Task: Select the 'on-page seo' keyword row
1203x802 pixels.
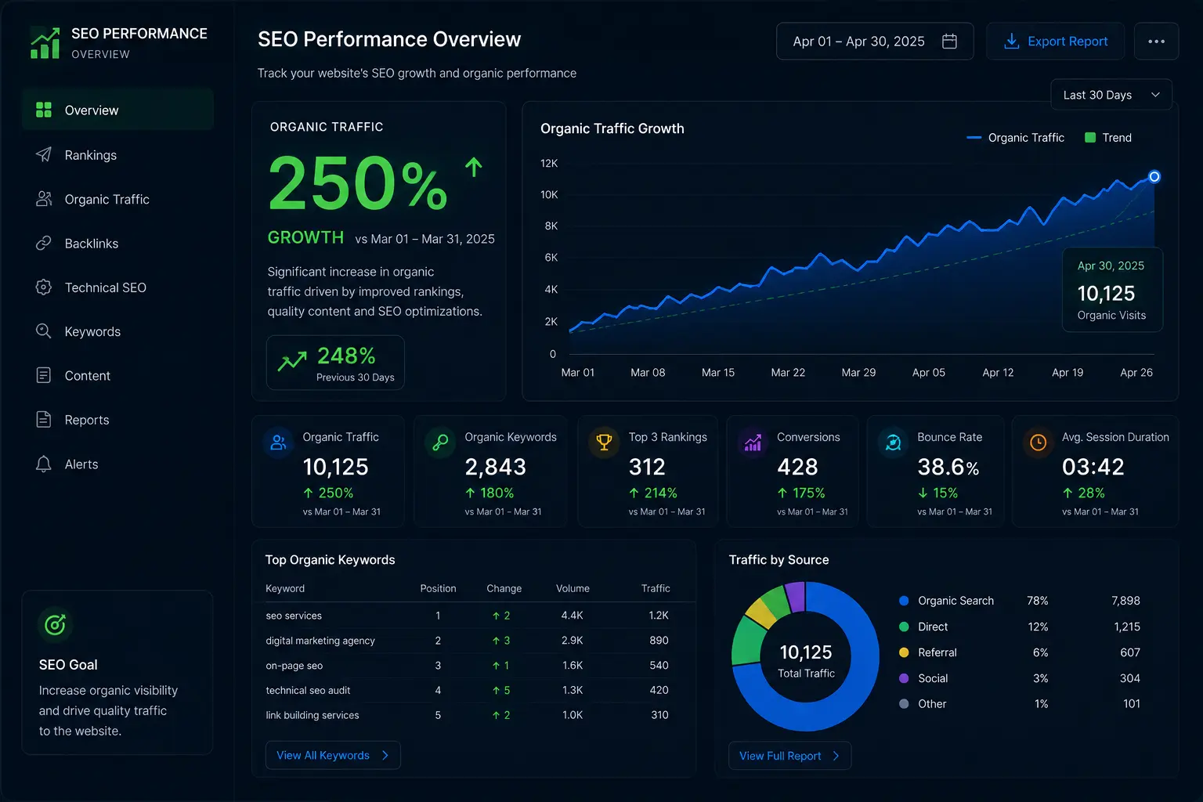Action: (474, 666)
